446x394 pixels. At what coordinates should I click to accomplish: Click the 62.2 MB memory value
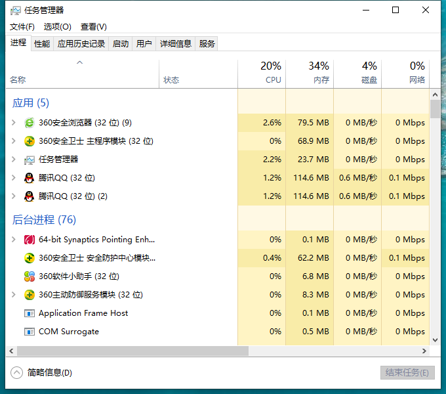click(x=313, y=258)
